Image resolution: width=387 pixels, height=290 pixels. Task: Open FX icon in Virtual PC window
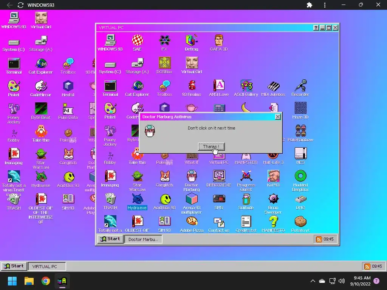[x=164, y=43]
